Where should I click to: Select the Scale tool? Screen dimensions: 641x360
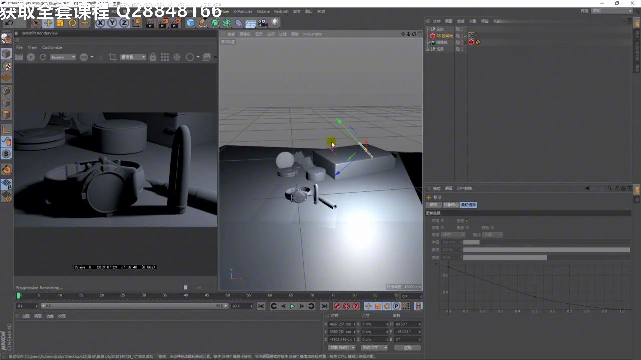(x=60, y=23)
